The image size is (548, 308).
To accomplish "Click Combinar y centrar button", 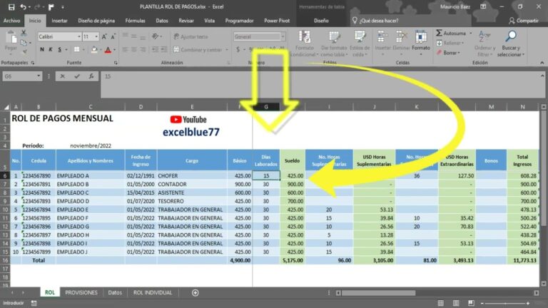I will click(x=198, y=50).
